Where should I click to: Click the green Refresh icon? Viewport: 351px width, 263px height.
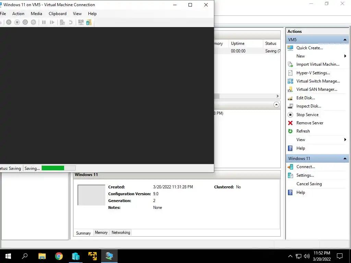click(x=290, y=131)
